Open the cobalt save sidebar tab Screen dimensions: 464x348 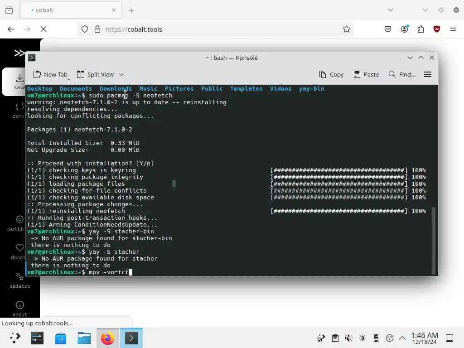click(14, 82)
